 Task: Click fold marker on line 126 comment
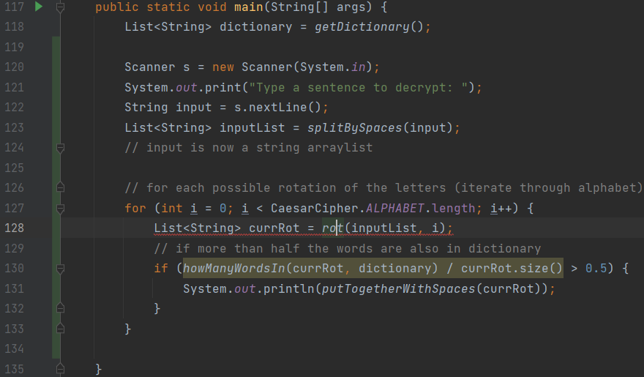click(60, 187)
